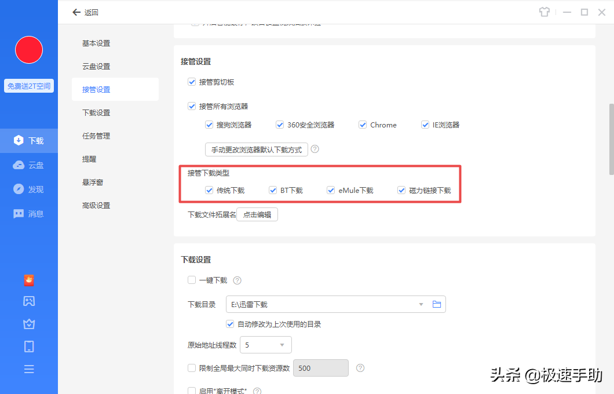Click 手动更改浏览器默认下载方式 button

[256, 149]
